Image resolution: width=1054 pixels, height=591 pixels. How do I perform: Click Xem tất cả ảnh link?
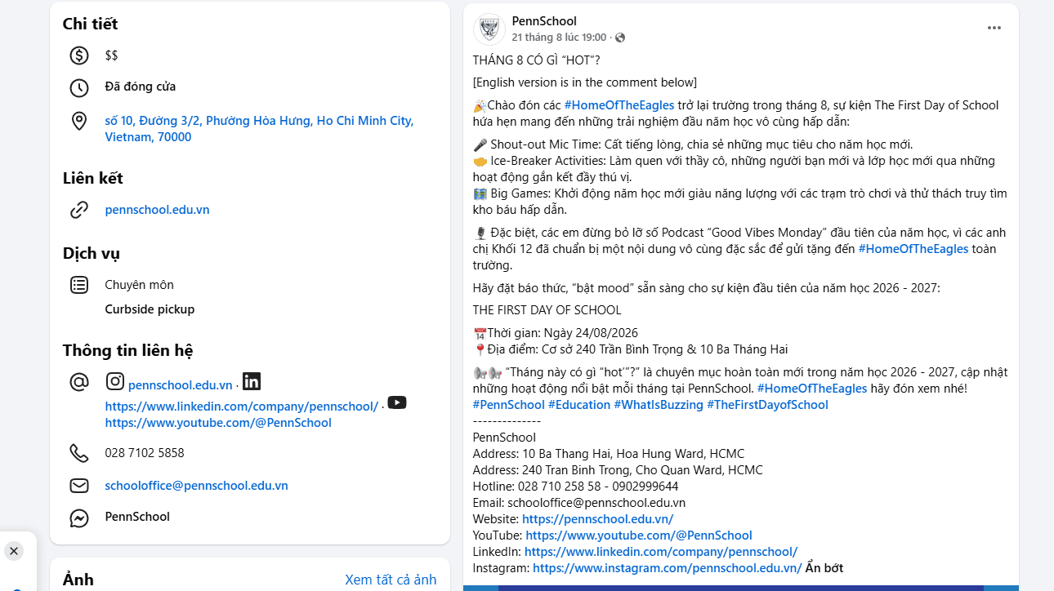pos(391,580)
